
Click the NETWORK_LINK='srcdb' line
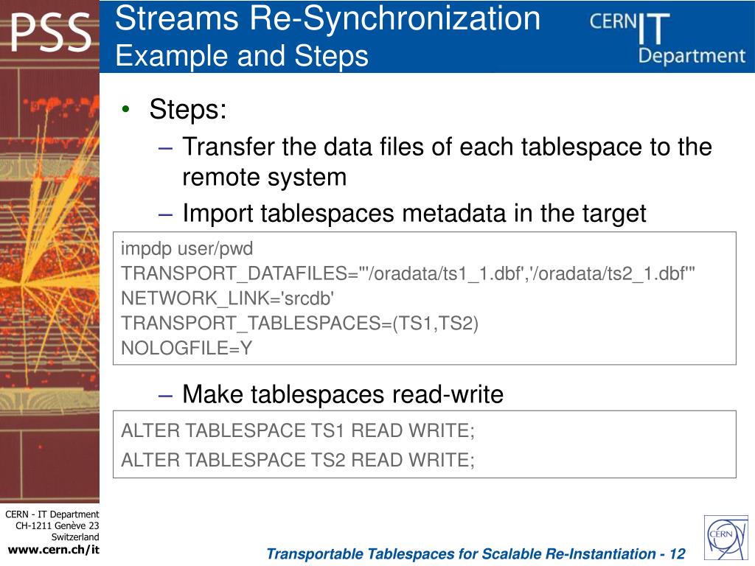click(227, 298)
